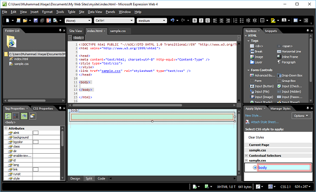316x192 pixels.
Task: Click the New page icon
Action: pos(8,20)
